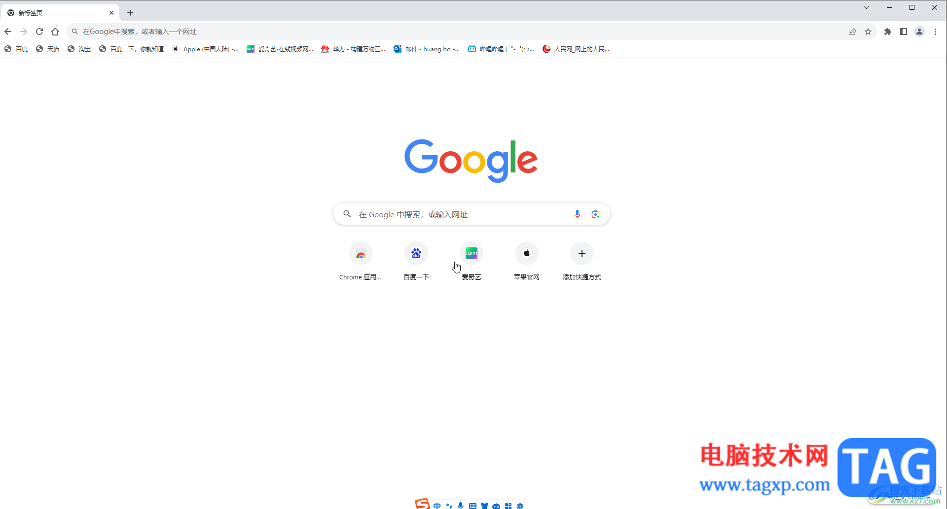
Task: Open the Chrome 应用 shortcut
Action: 361,261
